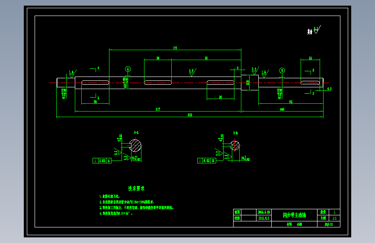Click the tolerance frame referencing datum A
The height and width of the screenshot is (243, 375).
(102, 161)
